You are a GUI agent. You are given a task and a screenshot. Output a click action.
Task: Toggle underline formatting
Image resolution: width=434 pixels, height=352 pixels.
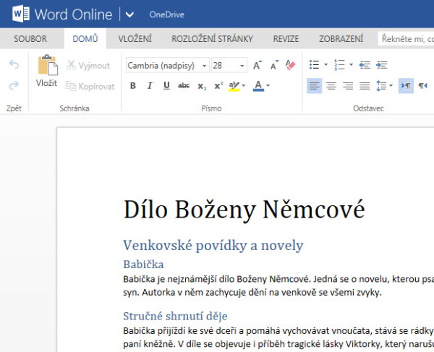(166, 85)
